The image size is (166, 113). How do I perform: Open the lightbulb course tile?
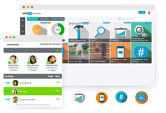[37, 28]
